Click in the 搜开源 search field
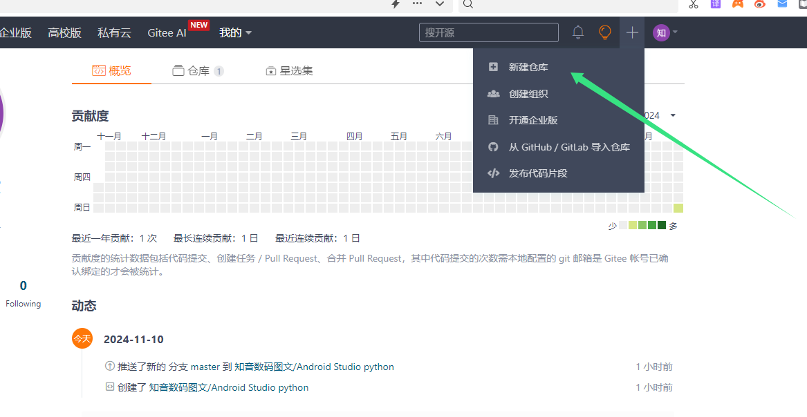 click(489, 32)
